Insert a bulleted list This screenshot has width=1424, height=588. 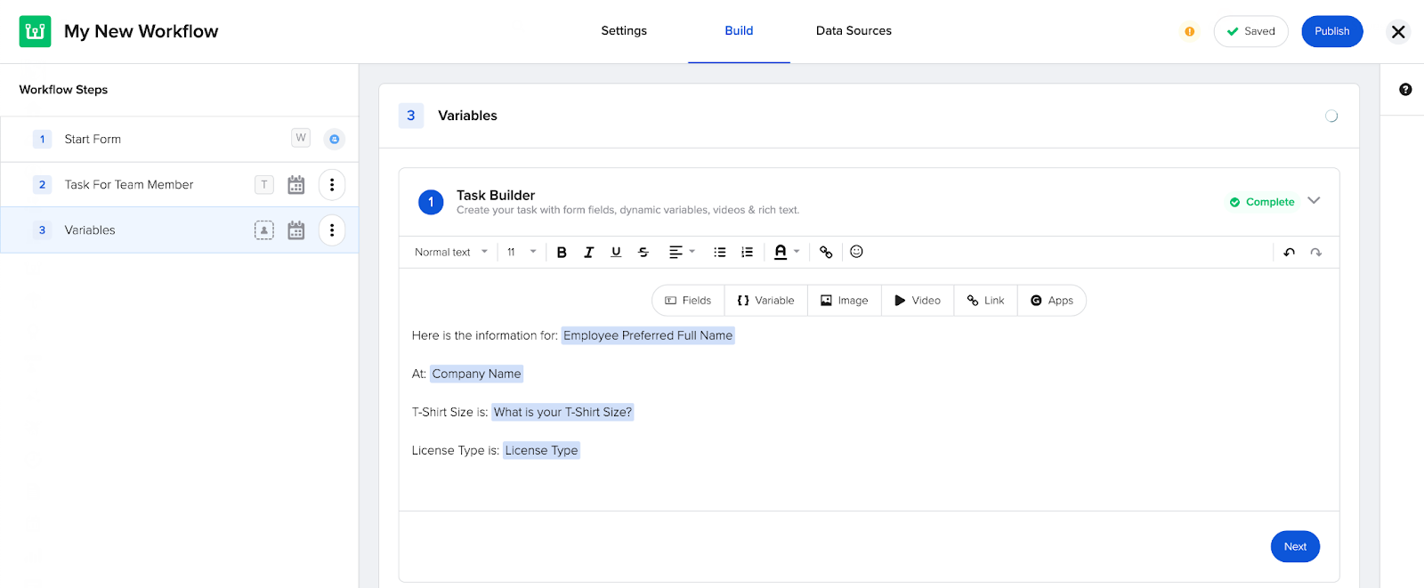[x=719, y=253]
